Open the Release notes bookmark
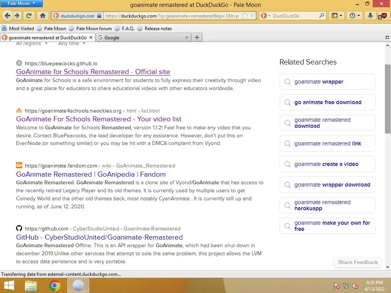The height and width of the screenshot is (293, 391). [155, 28]
